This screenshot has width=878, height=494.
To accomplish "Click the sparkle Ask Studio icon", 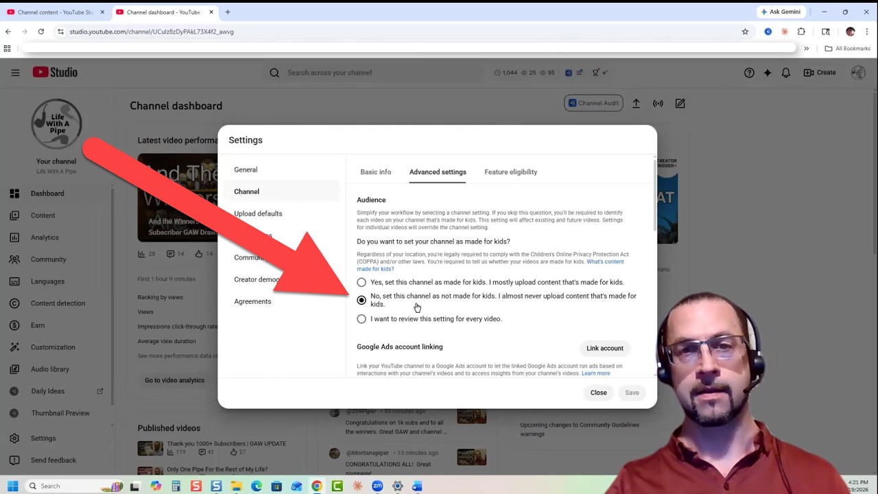I will (x=768, y=73).
